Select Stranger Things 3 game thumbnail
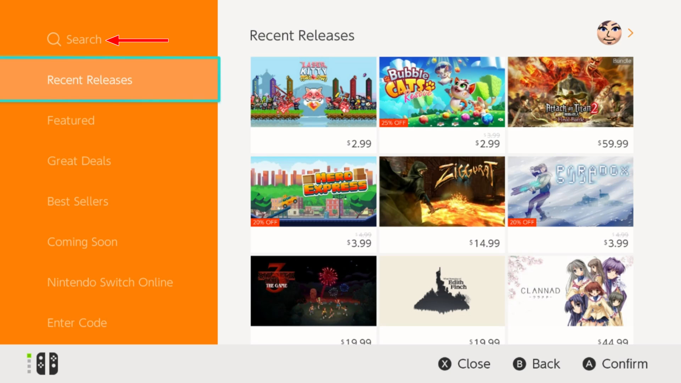Image resolution: width=681 pixels, height=383 pixels. tap(314, 291)
